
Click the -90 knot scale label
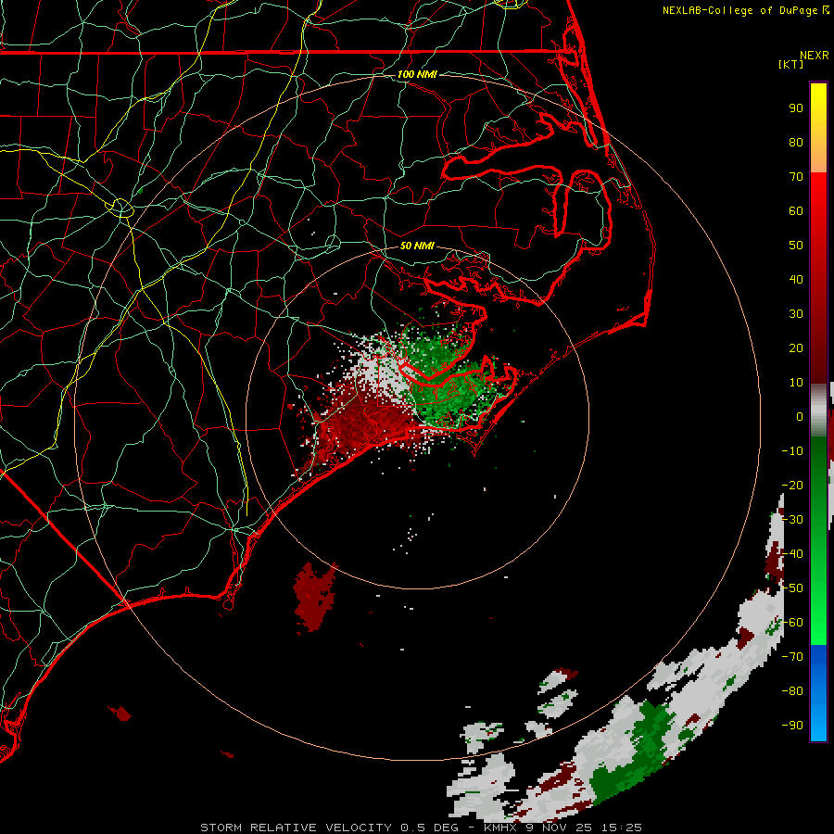[x=792, y=726]
